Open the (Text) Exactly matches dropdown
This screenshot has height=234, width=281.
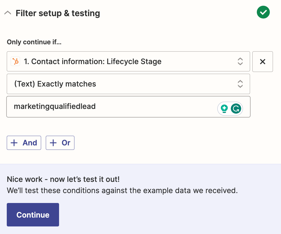click(125, 84)
